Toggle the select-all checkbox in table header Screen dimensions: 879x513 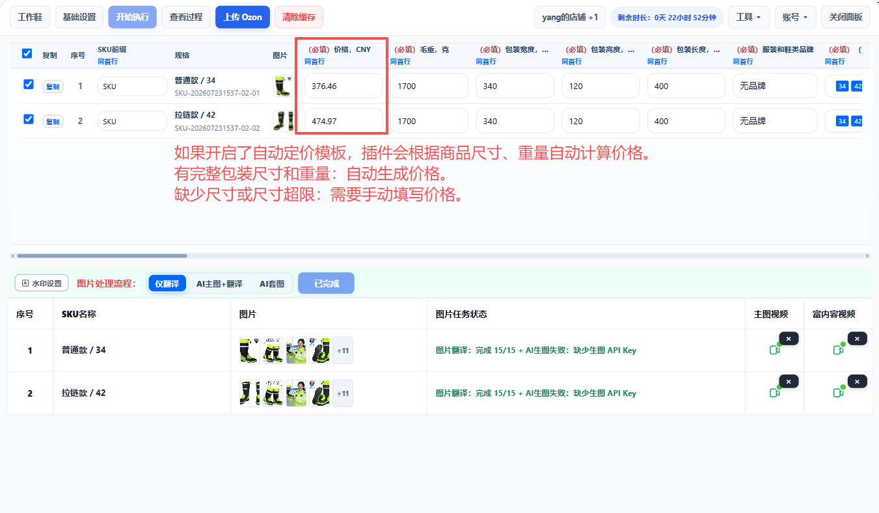27,53
